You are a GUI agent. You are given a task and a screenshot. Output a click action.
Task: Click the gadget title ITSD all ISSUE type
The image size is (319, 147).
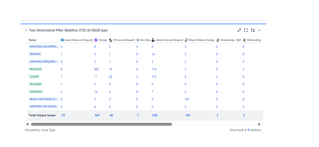click(x=69, y=30)
